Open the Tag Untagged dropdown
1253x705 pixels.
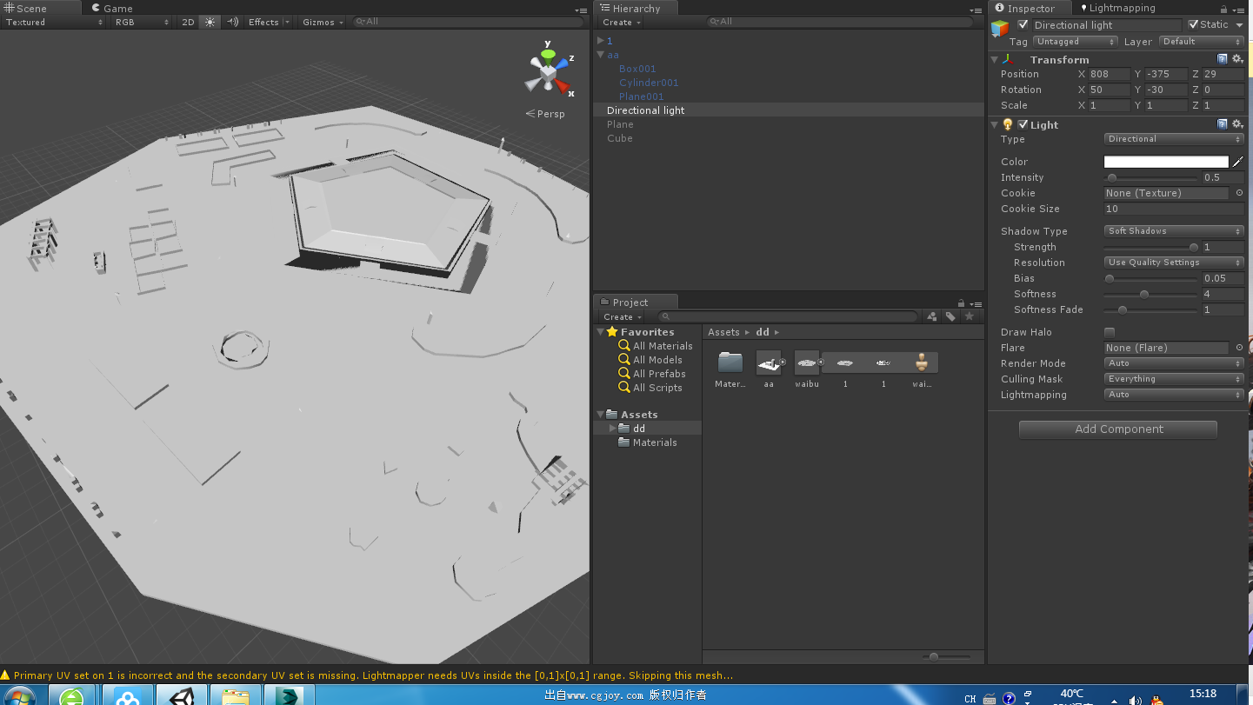[x=1076, y=41]
